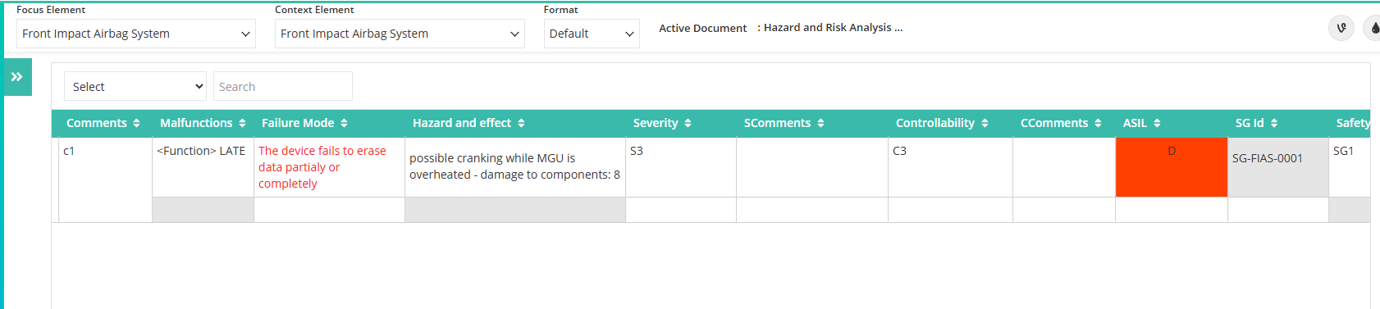Sort by Failure Mode column arrows
This screenshot has height=309, width=1380.
pyautogui.click(x=344, y=123)
